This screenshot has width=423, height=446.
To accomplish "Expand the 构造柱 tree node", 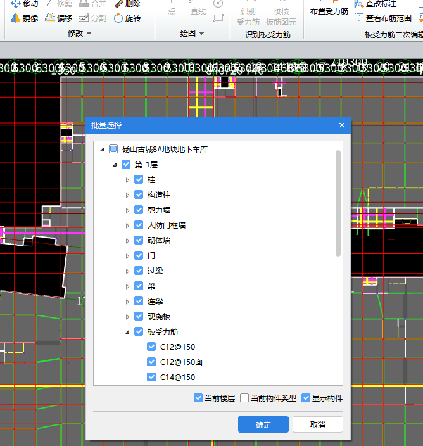I will click(127, 195).
